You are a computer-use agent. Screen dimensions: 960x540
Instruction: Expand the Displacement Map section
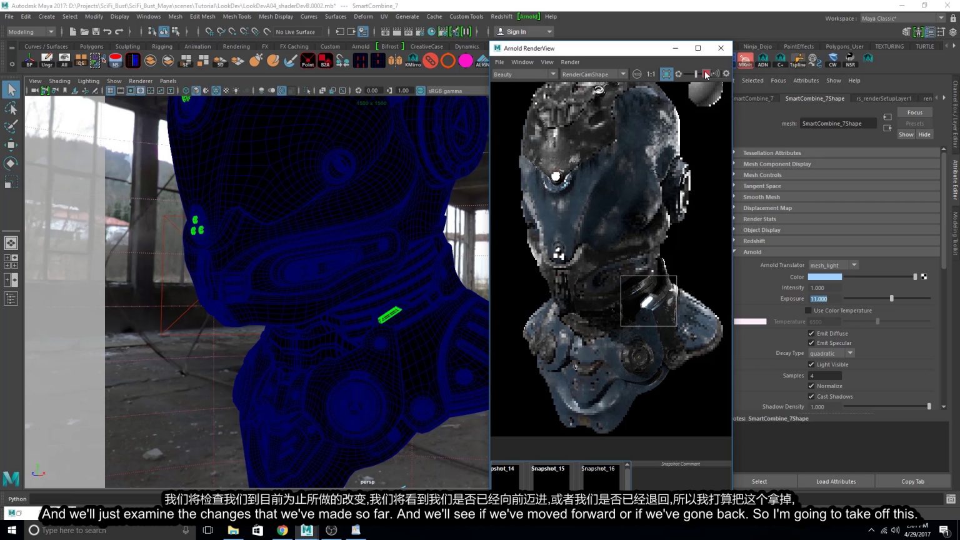(x=767, y=208)
